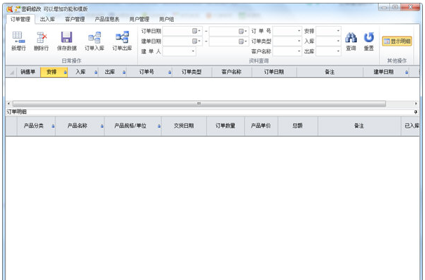Expand the 建单人 dropdown

point(193,51)
